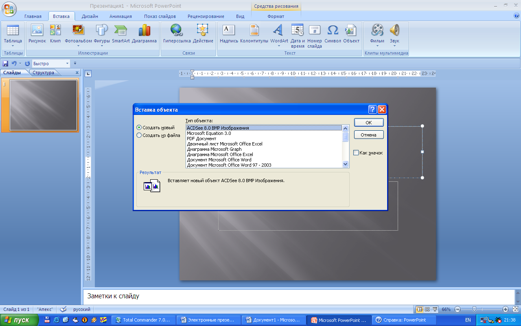This screenshot has height=326, width=521.
Task: Open the Рецензирование ribbon tab
Action: pyautogui.click(x=206, y=16)
